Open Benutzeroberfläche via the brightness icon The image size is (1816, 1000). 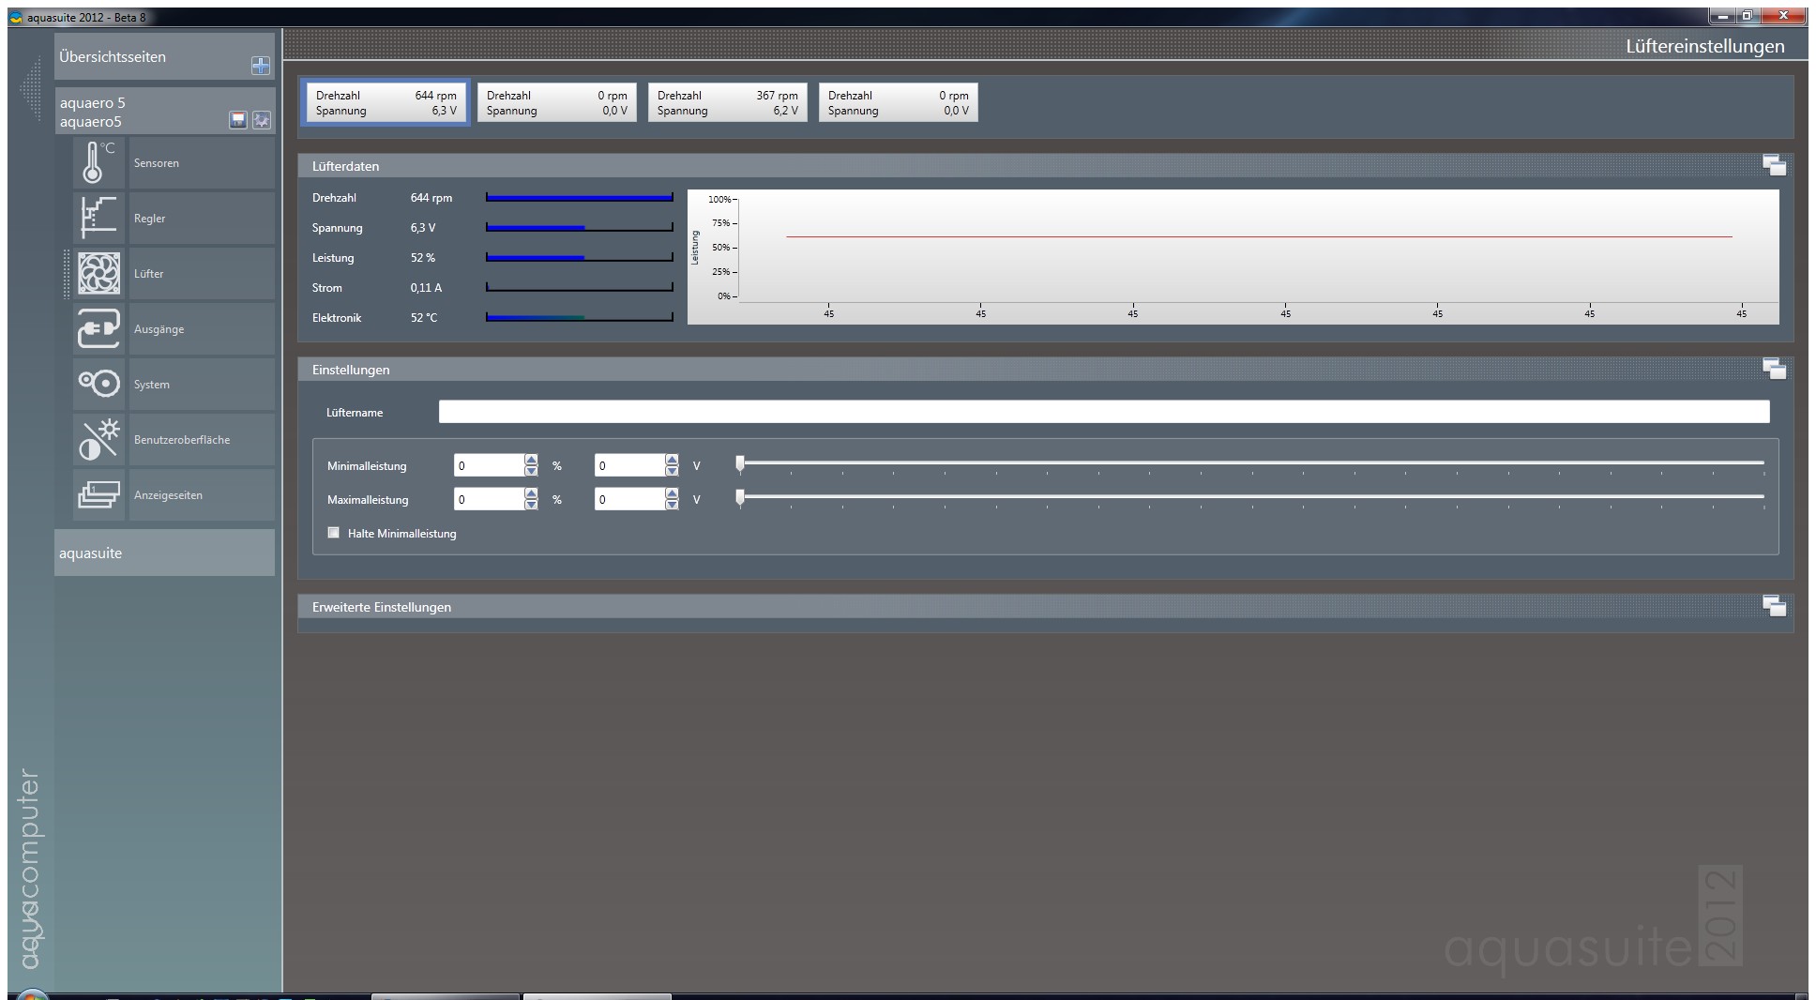coord(98,439)
